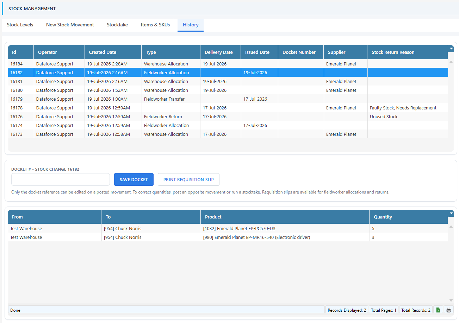Sort by the Type column header
This screenshot has width=459, height=323.
coord(171,52)
